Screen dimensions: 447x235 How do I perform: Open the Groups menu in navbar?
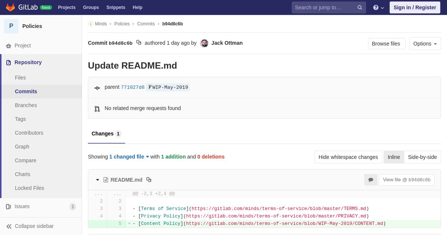point(91,7)
